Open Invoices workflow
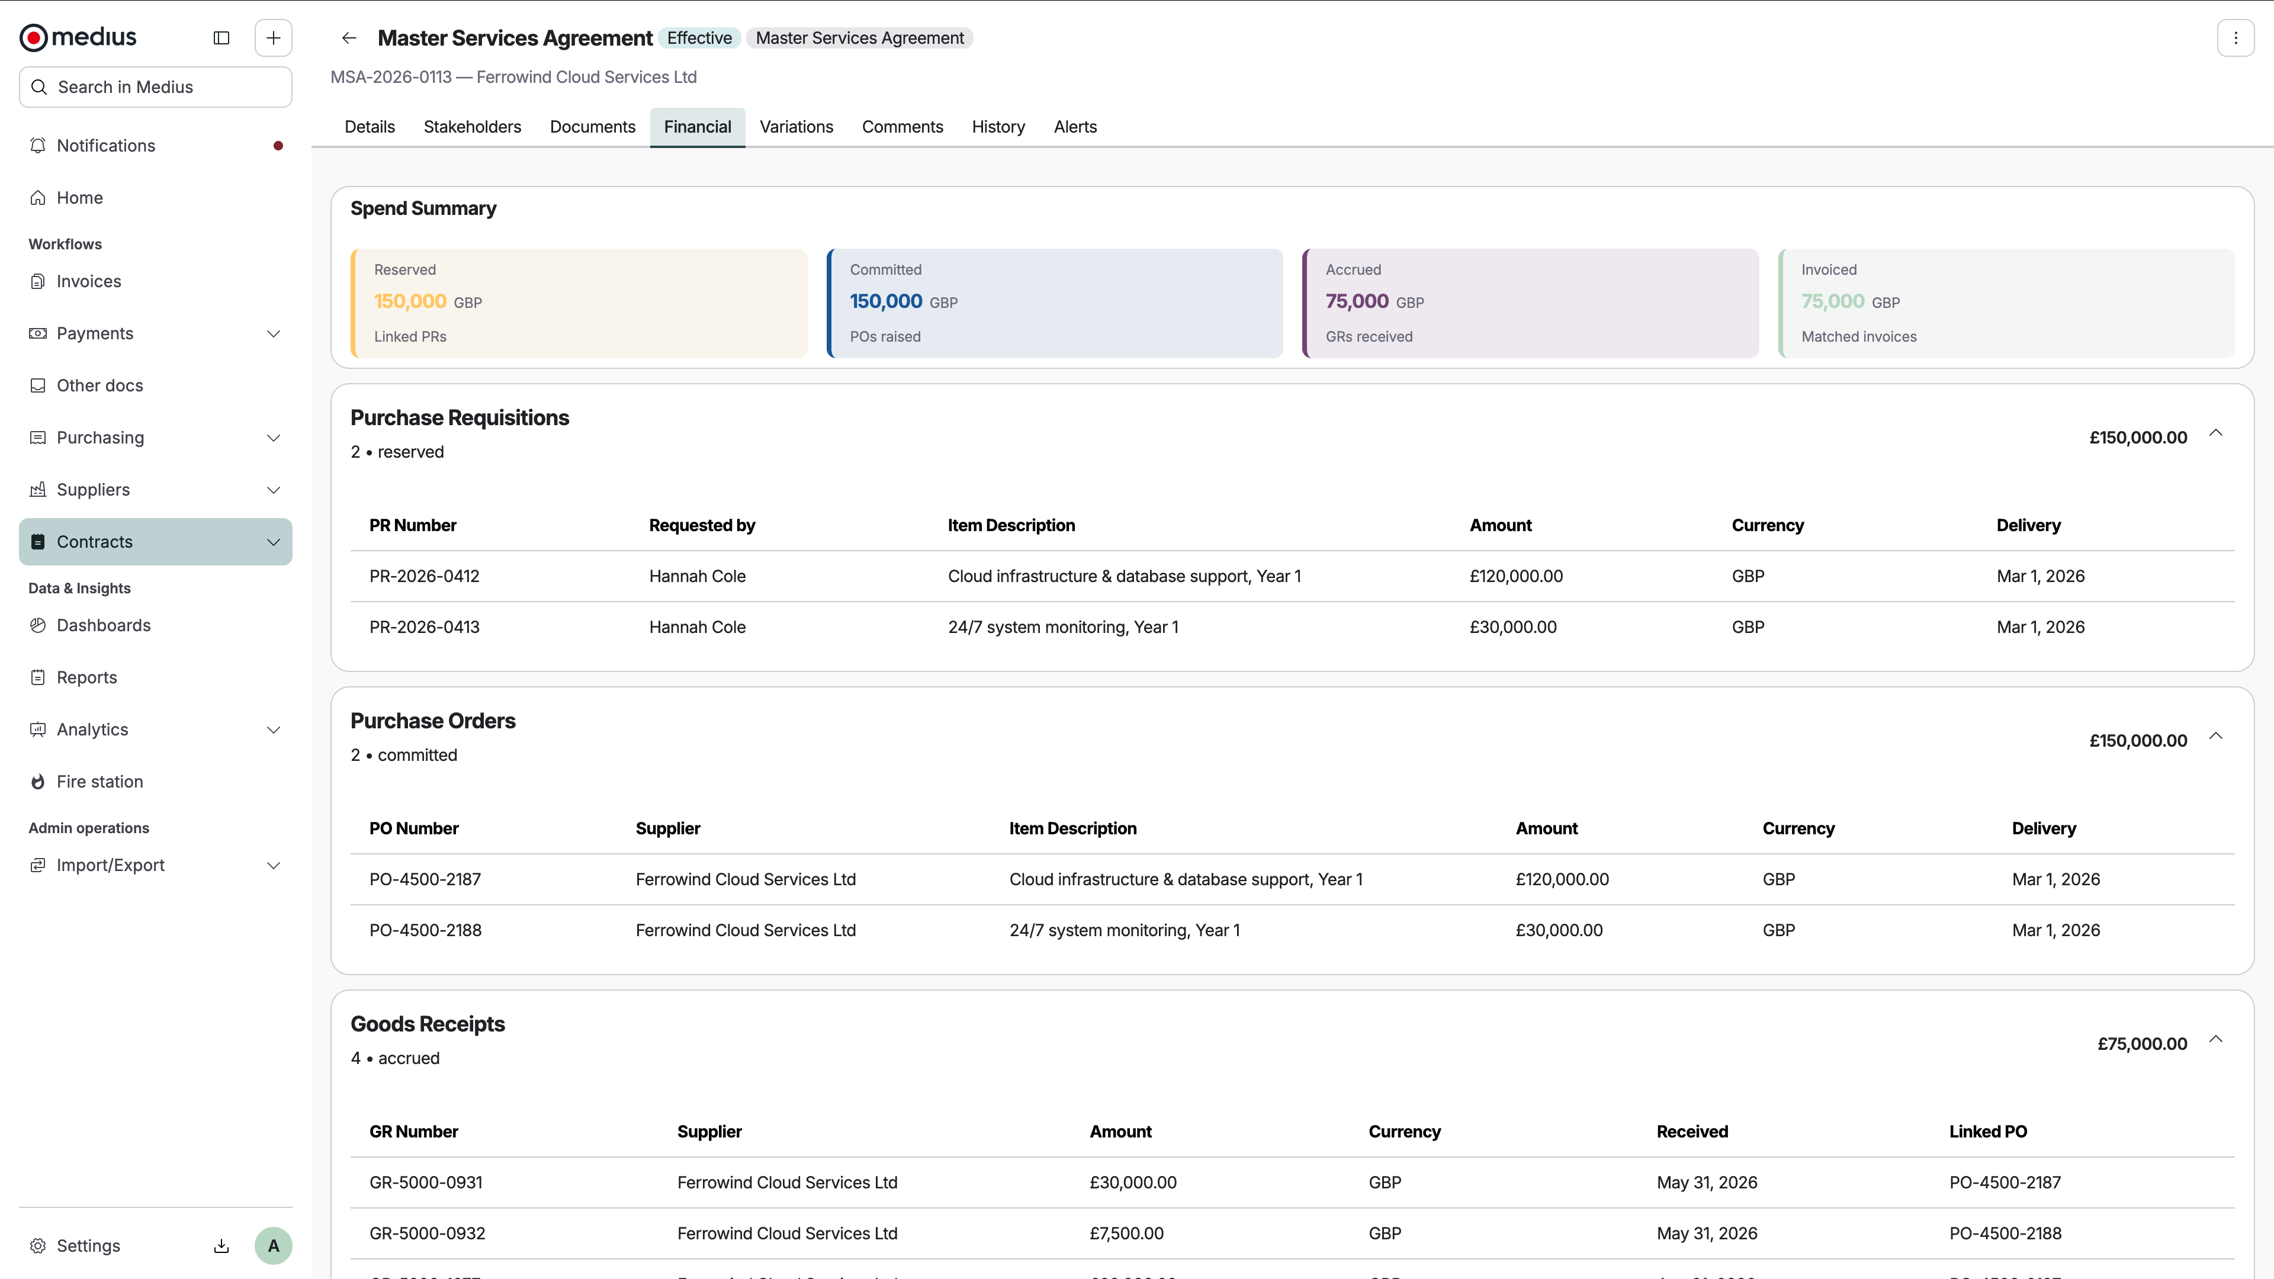Image resolution: width=2274 pixels, height=1279 pixels. pyautogui.click(x=155, y=282)
